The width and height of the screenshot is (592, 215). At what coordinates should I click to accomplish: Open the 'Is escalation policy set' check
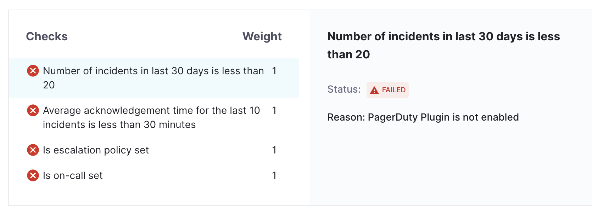coord(96,150)
